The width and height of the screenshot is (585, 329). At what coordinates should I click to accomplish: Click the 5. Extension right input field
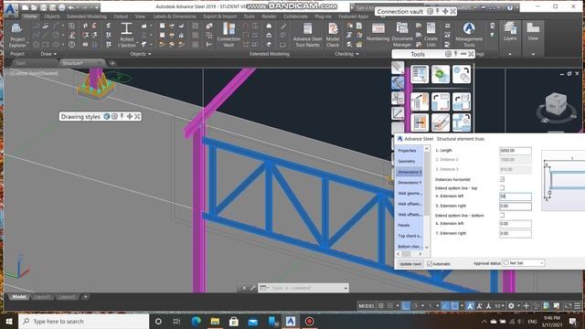[x=516, y=206]
